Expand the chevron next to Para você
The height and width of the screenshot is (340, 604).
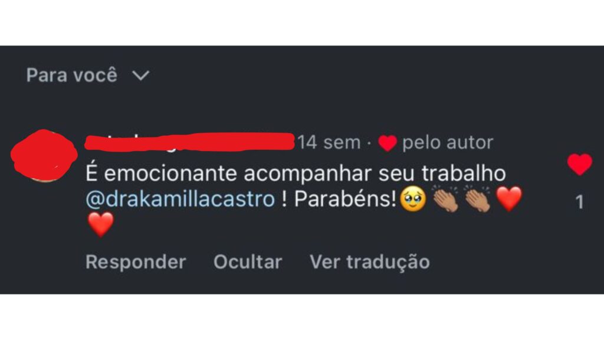(140, 76)
